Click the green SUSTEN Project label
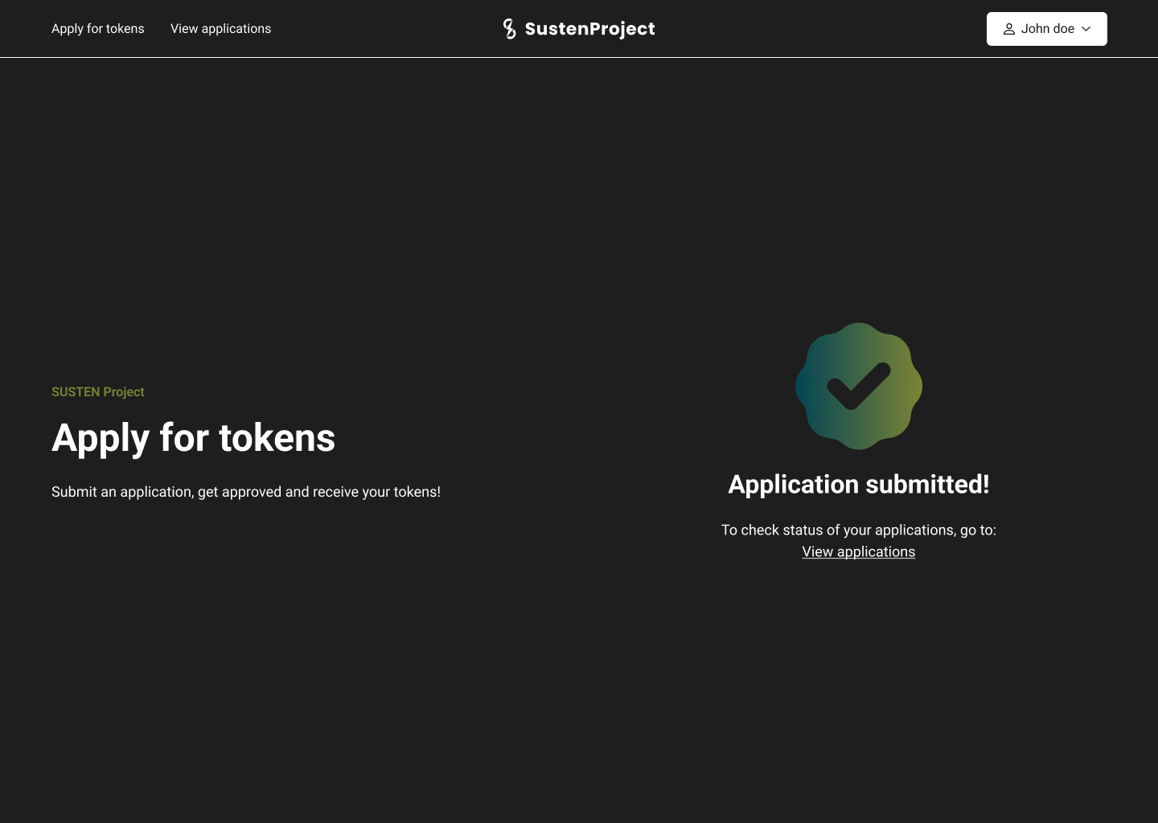1158x823 pixels. (x=98, y=392)
